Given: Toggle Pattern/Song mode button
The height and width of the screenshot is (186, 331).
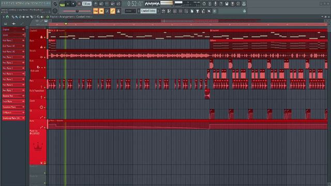Looking at the screenshot, I should tap(62, 4).
